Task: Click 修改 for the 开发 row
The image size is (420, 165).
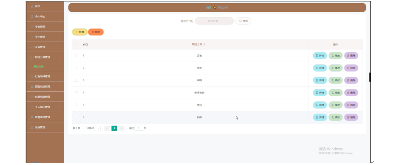Action: click(x=336, y=68)
